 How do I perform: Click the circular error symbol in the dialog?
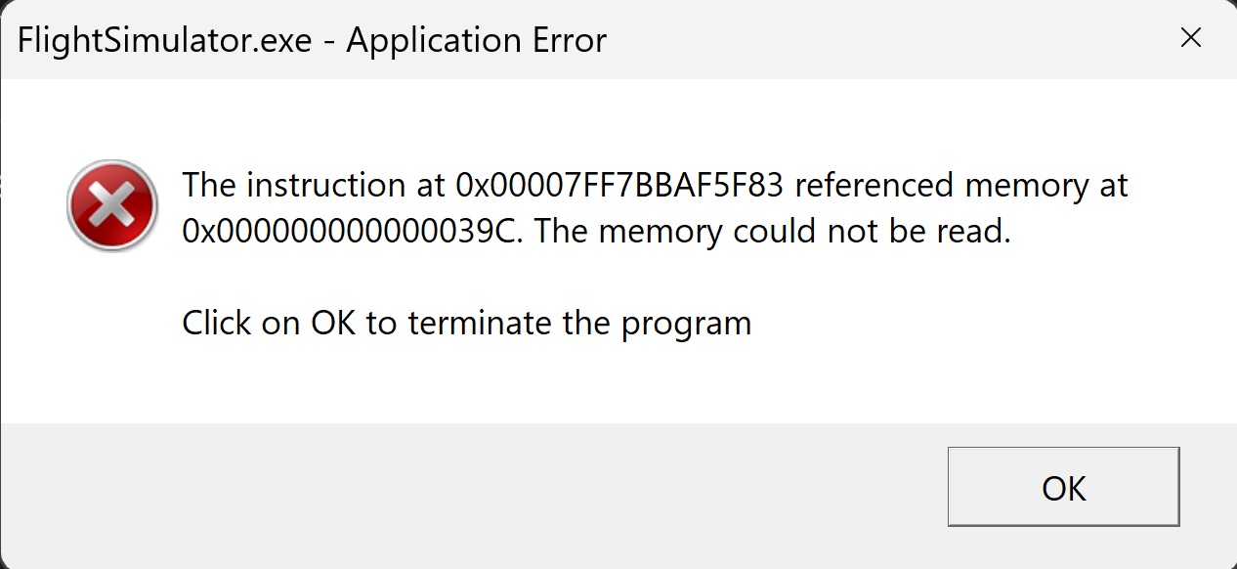click(x=111, y=204)
